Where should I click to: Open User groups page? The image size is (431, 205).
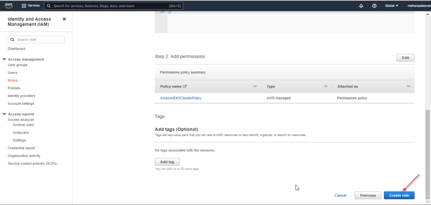point(18,65)
